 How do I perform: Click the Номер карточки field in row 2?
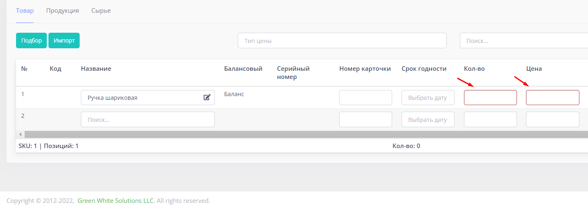coord(365,119)
